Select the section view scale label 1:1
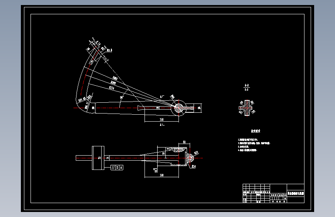The width and height of the screenshot is (335, 217). [x=247, y=90]
